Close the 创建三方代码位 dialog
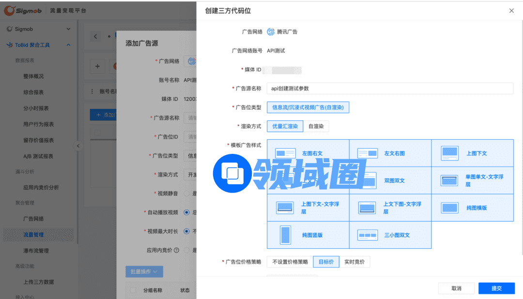Image resolution: width=523 pixels, height=299 pixels. click(511, 11)
